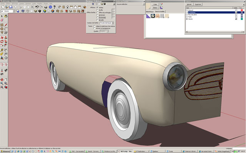This screenshot has height=153, width=246.
Task: Click the Calque0 layer color swatch
Action: (x=242, y=10)
